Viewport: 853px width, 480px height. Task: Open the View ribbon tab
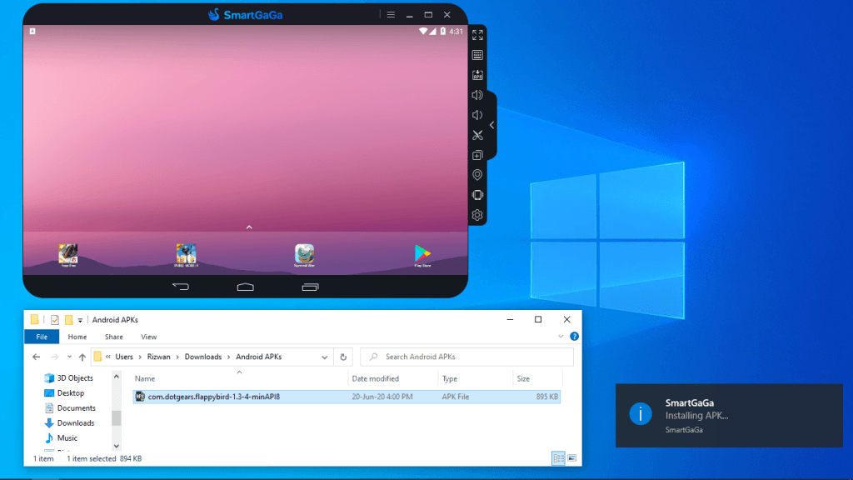click(148, 337)
